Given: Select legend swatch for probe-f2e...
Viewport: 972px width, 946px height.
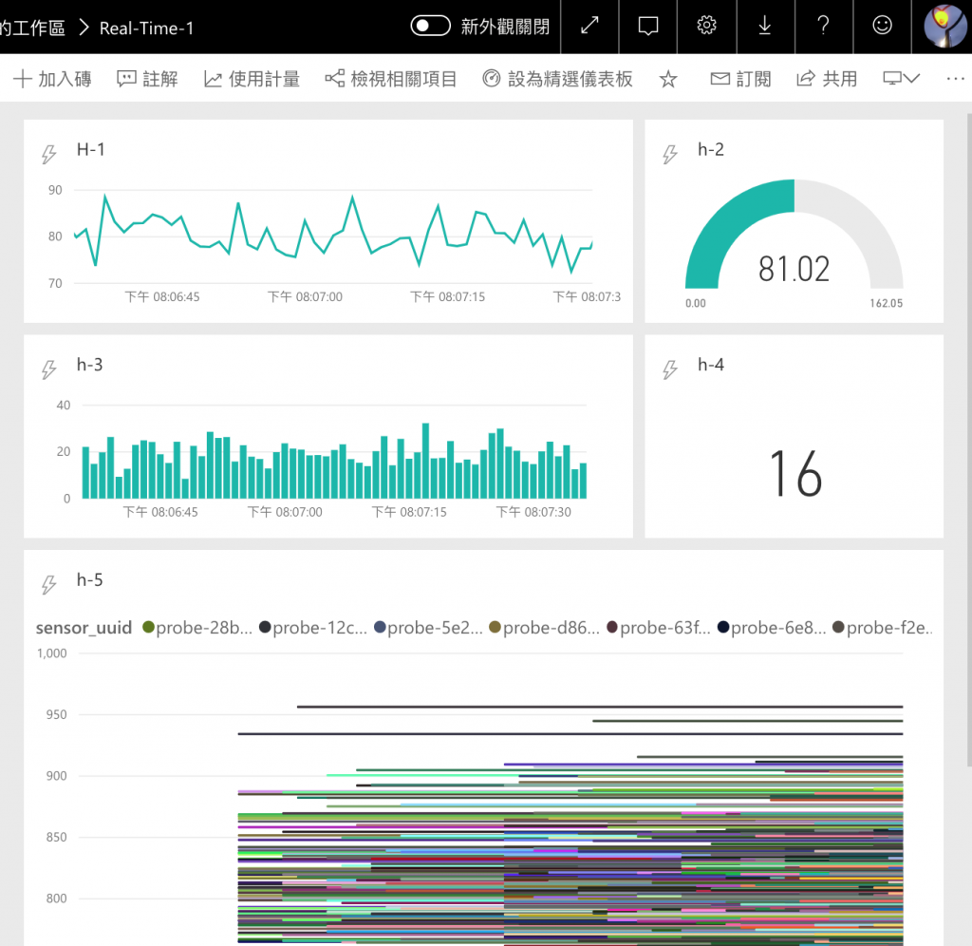Looking at the screenshot, I should tap(838, 627).
